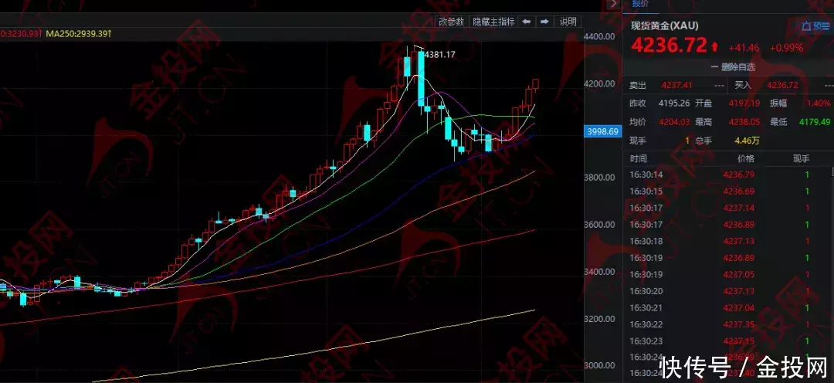Viewport: 834px width, 383px height.
Task: Open the 说明 description button
Action: pyautogui.click(x=568, y=22)
